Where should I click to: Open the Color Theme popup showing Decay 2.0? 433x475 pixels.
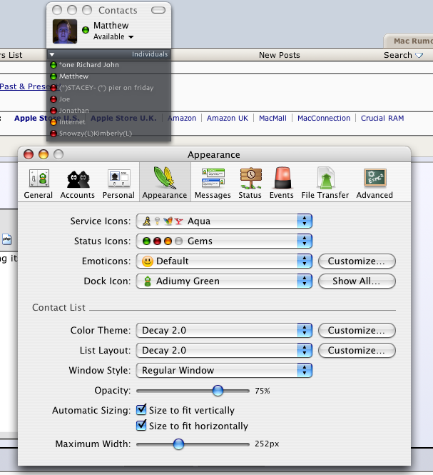pyautogui.click(x=224, y=330)
